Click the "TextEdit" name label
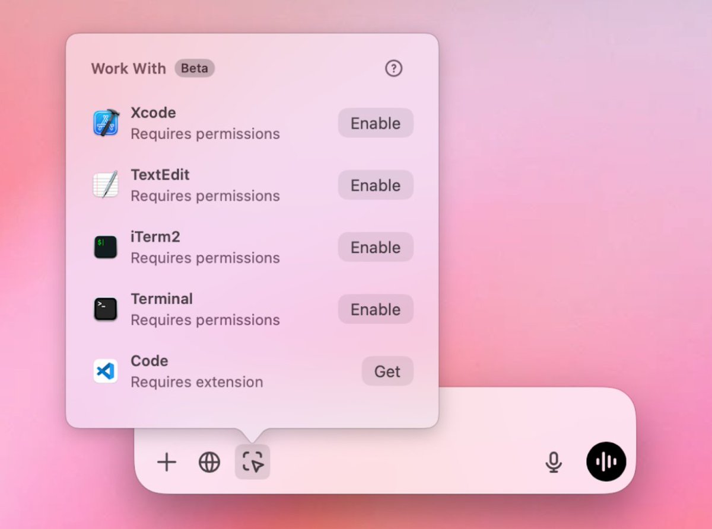The width and height of the screenshot is (712, 529). (x=160, y=175)
